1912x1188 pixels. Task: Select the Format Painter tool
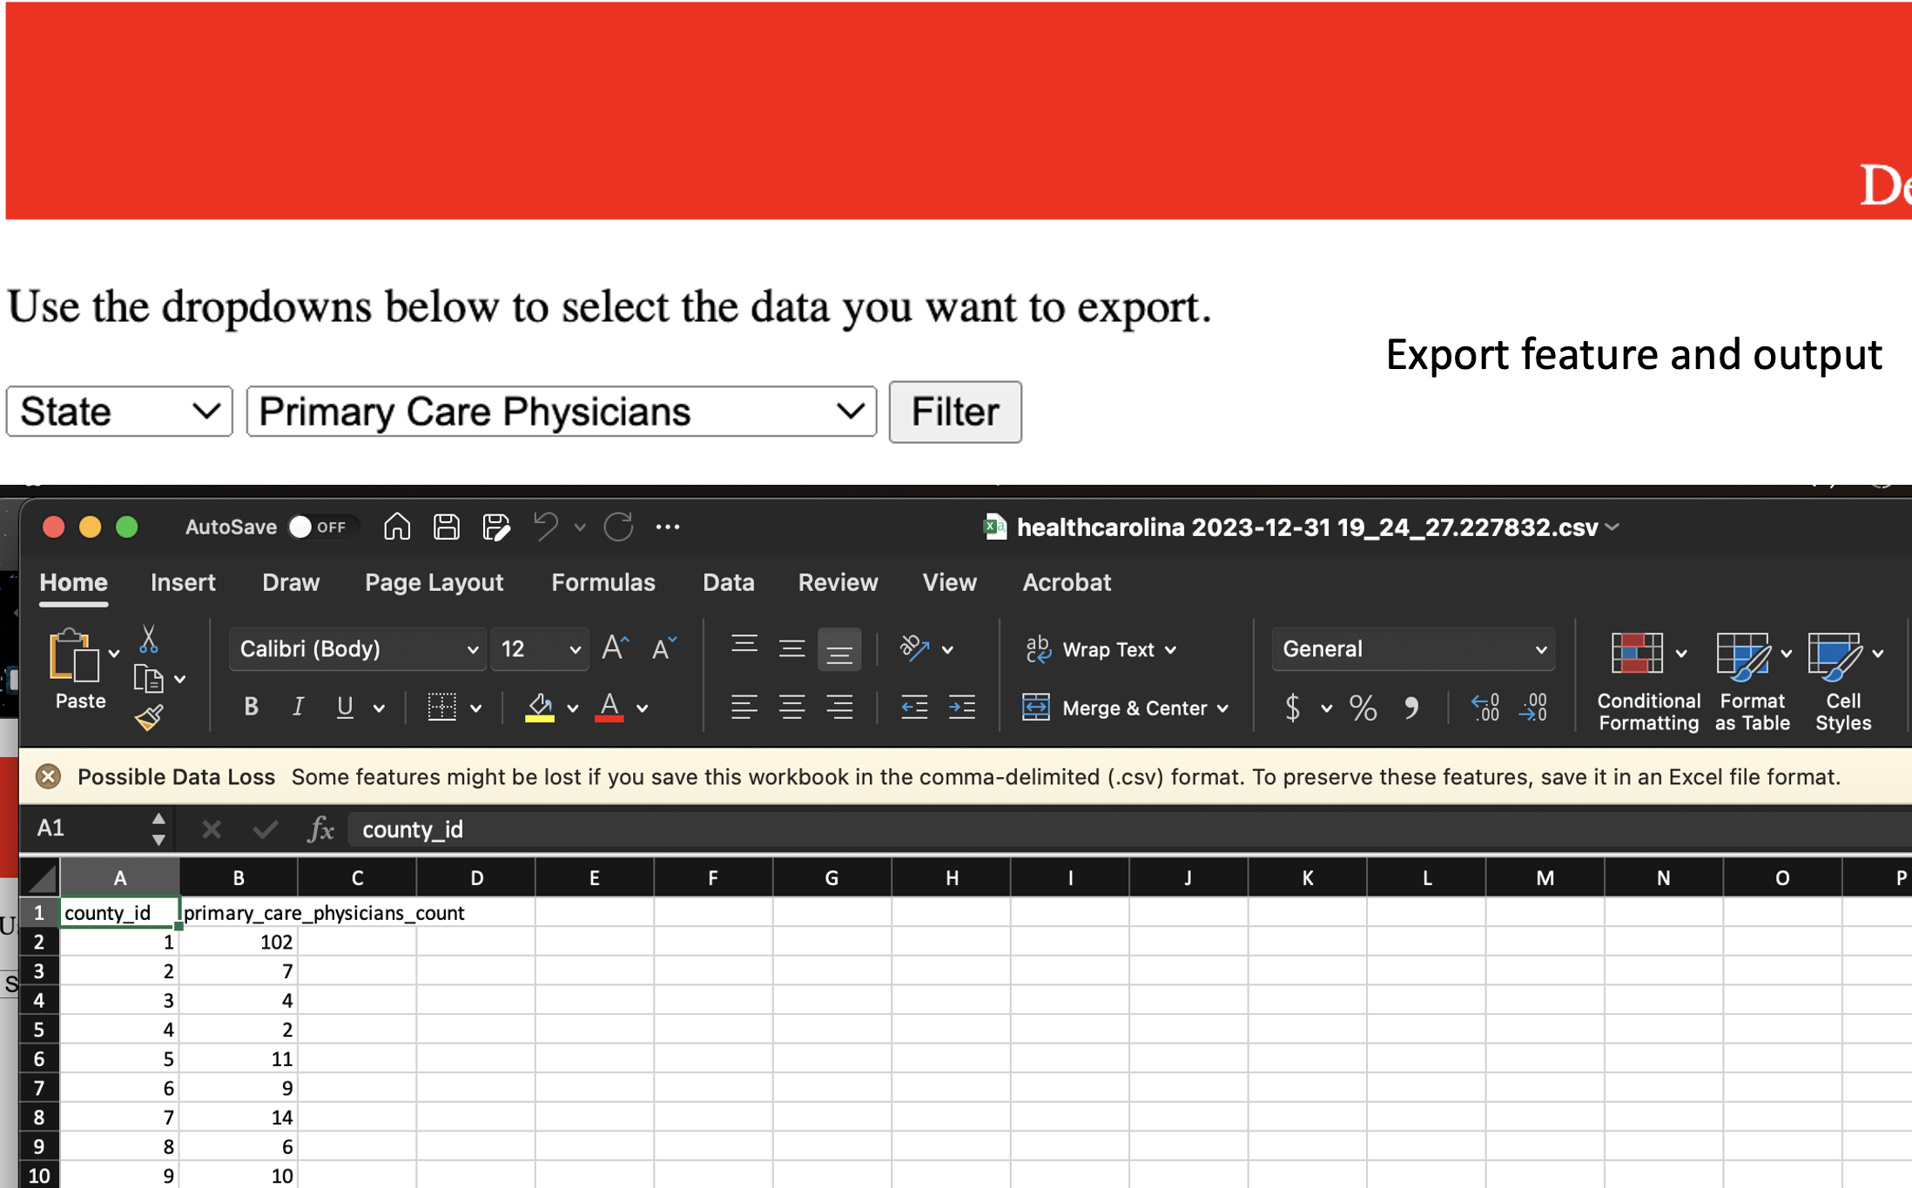pyautogui.click(x=149, y=719)
